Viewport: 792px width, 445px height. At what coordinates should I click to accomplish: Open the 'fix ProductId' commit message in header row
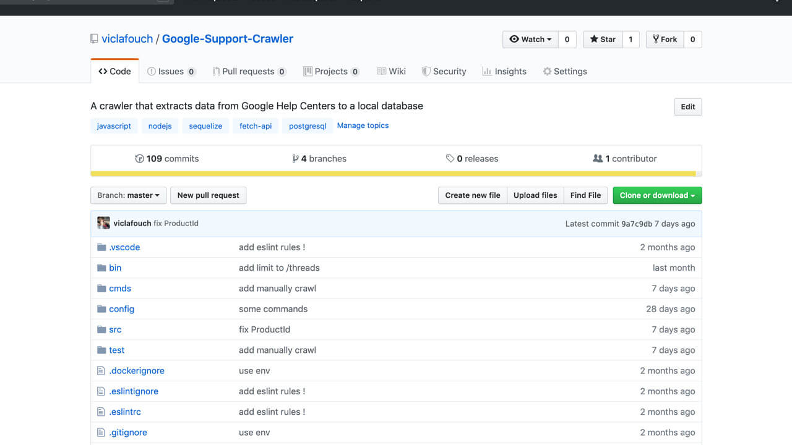(176, 223)
